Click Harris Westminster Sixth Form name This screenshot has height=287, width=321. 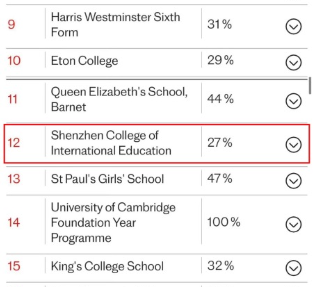(115, 24)
